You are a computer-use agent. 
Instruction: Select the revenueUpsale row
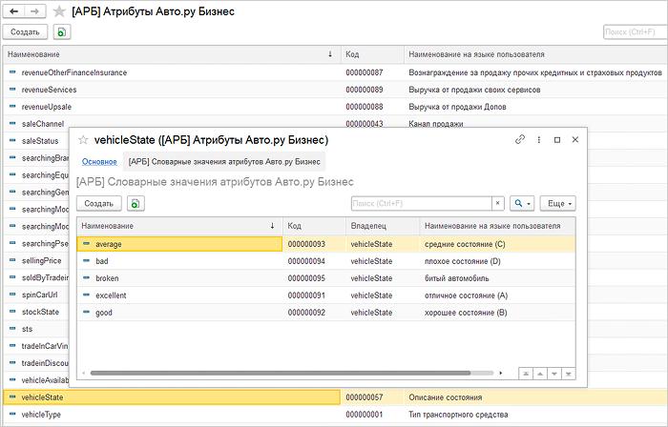tap(335, 107)
